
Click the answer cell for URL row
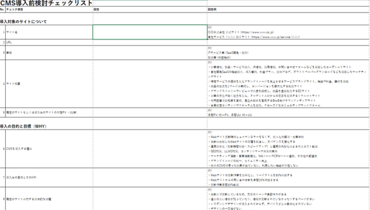point(149,42)
